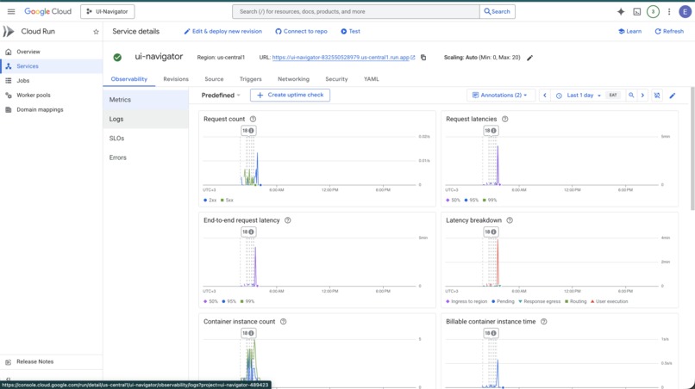Open Release Notes in the sidebar
The height and width of the screenshot is (389, 695).
tap(52, 361)
